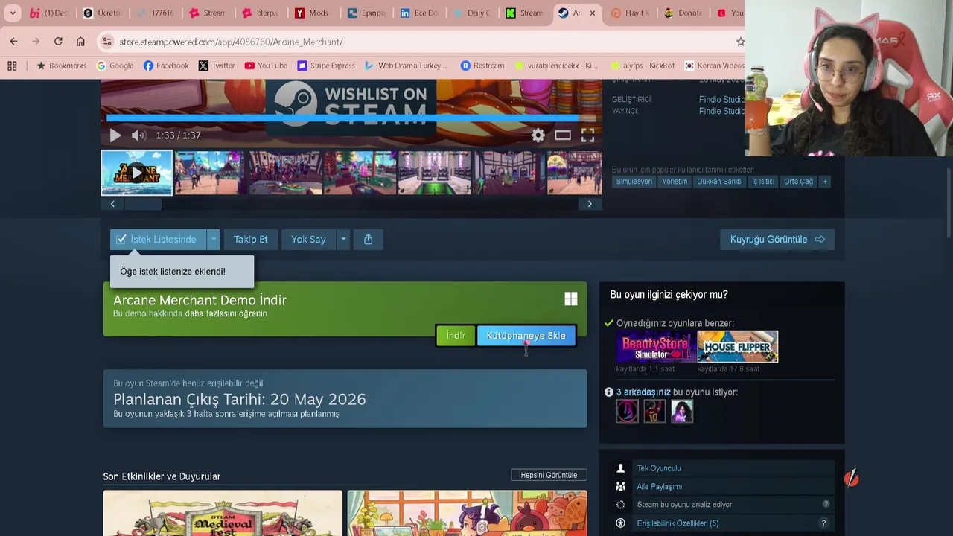Open the Google bookmark
The image size is (953, 536).
(115, 66)
